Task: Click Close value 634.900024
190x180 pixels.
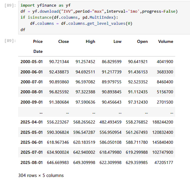Action: pyautogui.click(x=58, y=152)
